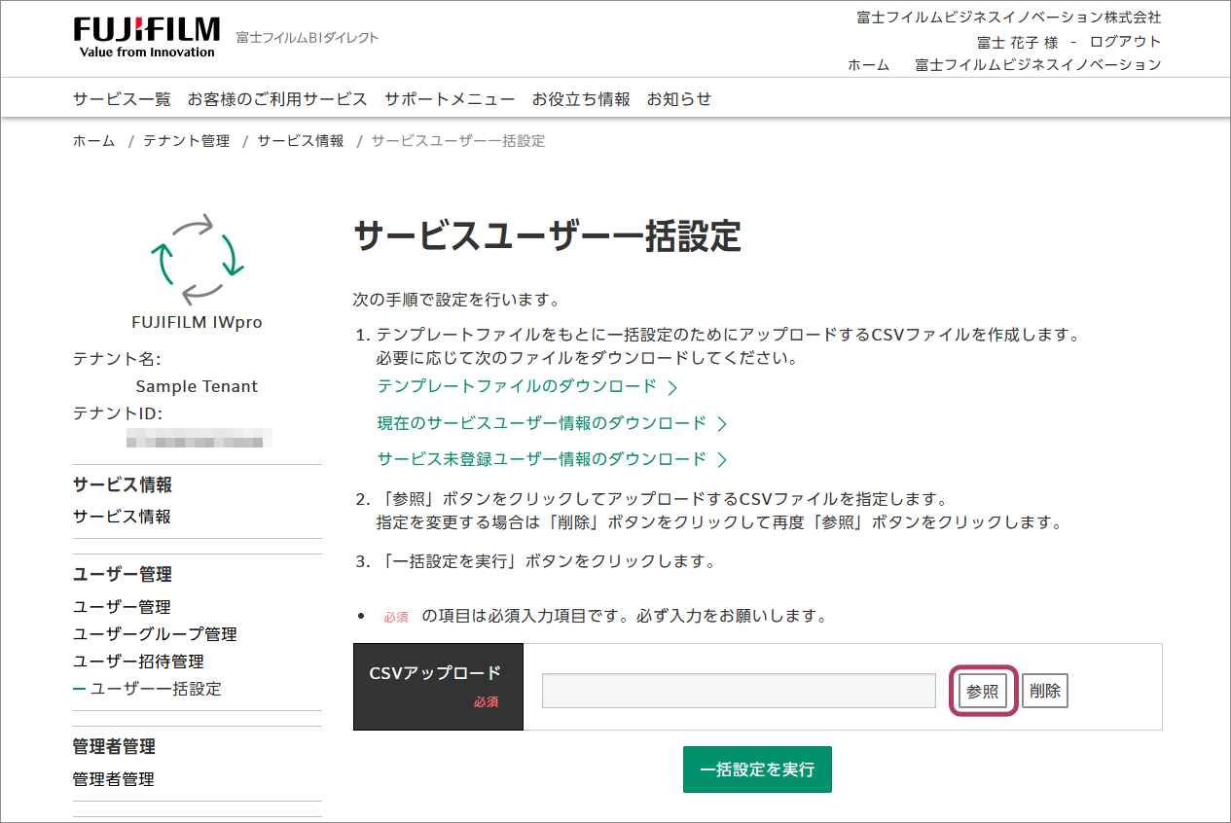Click 参照 button to browse CSV
This screenshot has width=1231, height=823.
[x=983, y=692]
